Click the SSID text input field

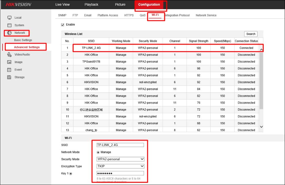click(x=120, y=145)
